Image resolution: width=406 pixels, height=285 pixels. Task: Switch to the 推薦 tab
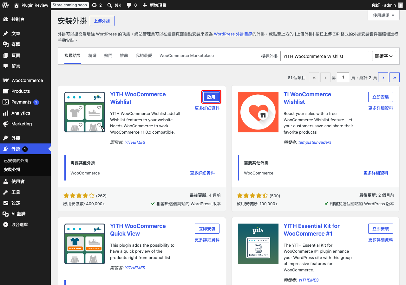124,56
